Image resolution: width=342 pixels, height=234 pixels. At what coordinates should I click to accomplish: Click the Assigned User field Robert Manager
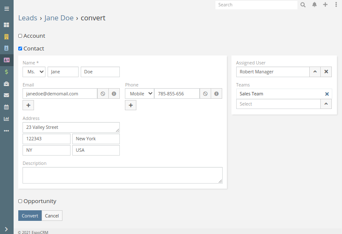(x=273, y=72)
